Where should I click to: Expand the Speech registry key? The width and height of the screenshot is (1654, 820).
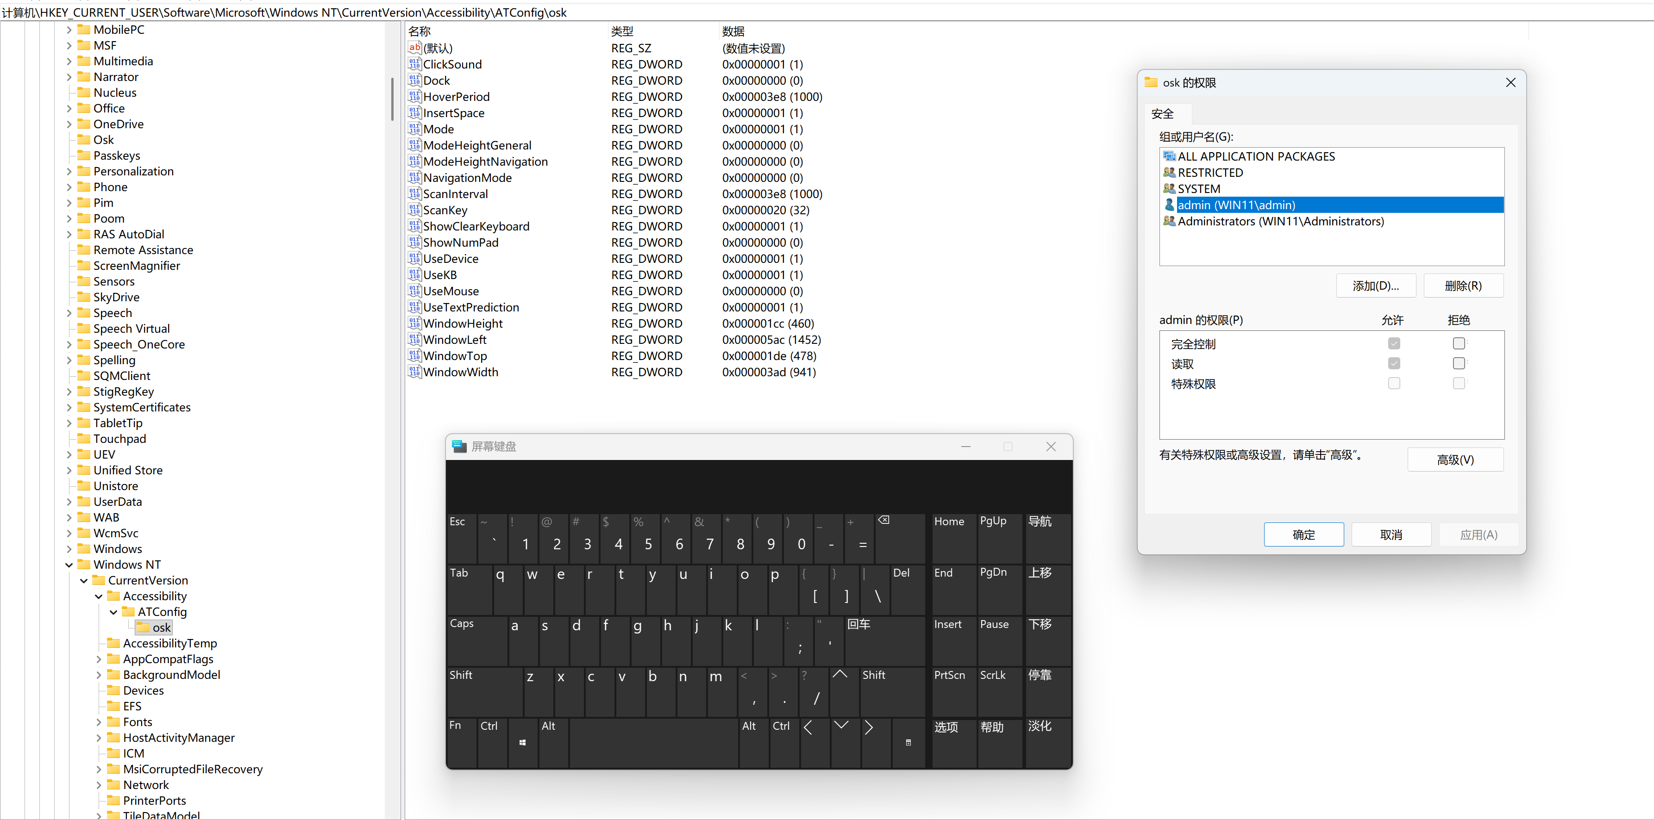[x=69, y=313]
